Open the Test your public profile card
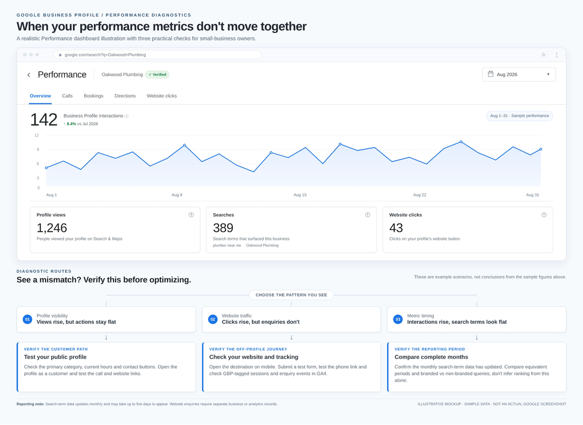This screenshot has height=425, width=583. (x=106, y=366)
